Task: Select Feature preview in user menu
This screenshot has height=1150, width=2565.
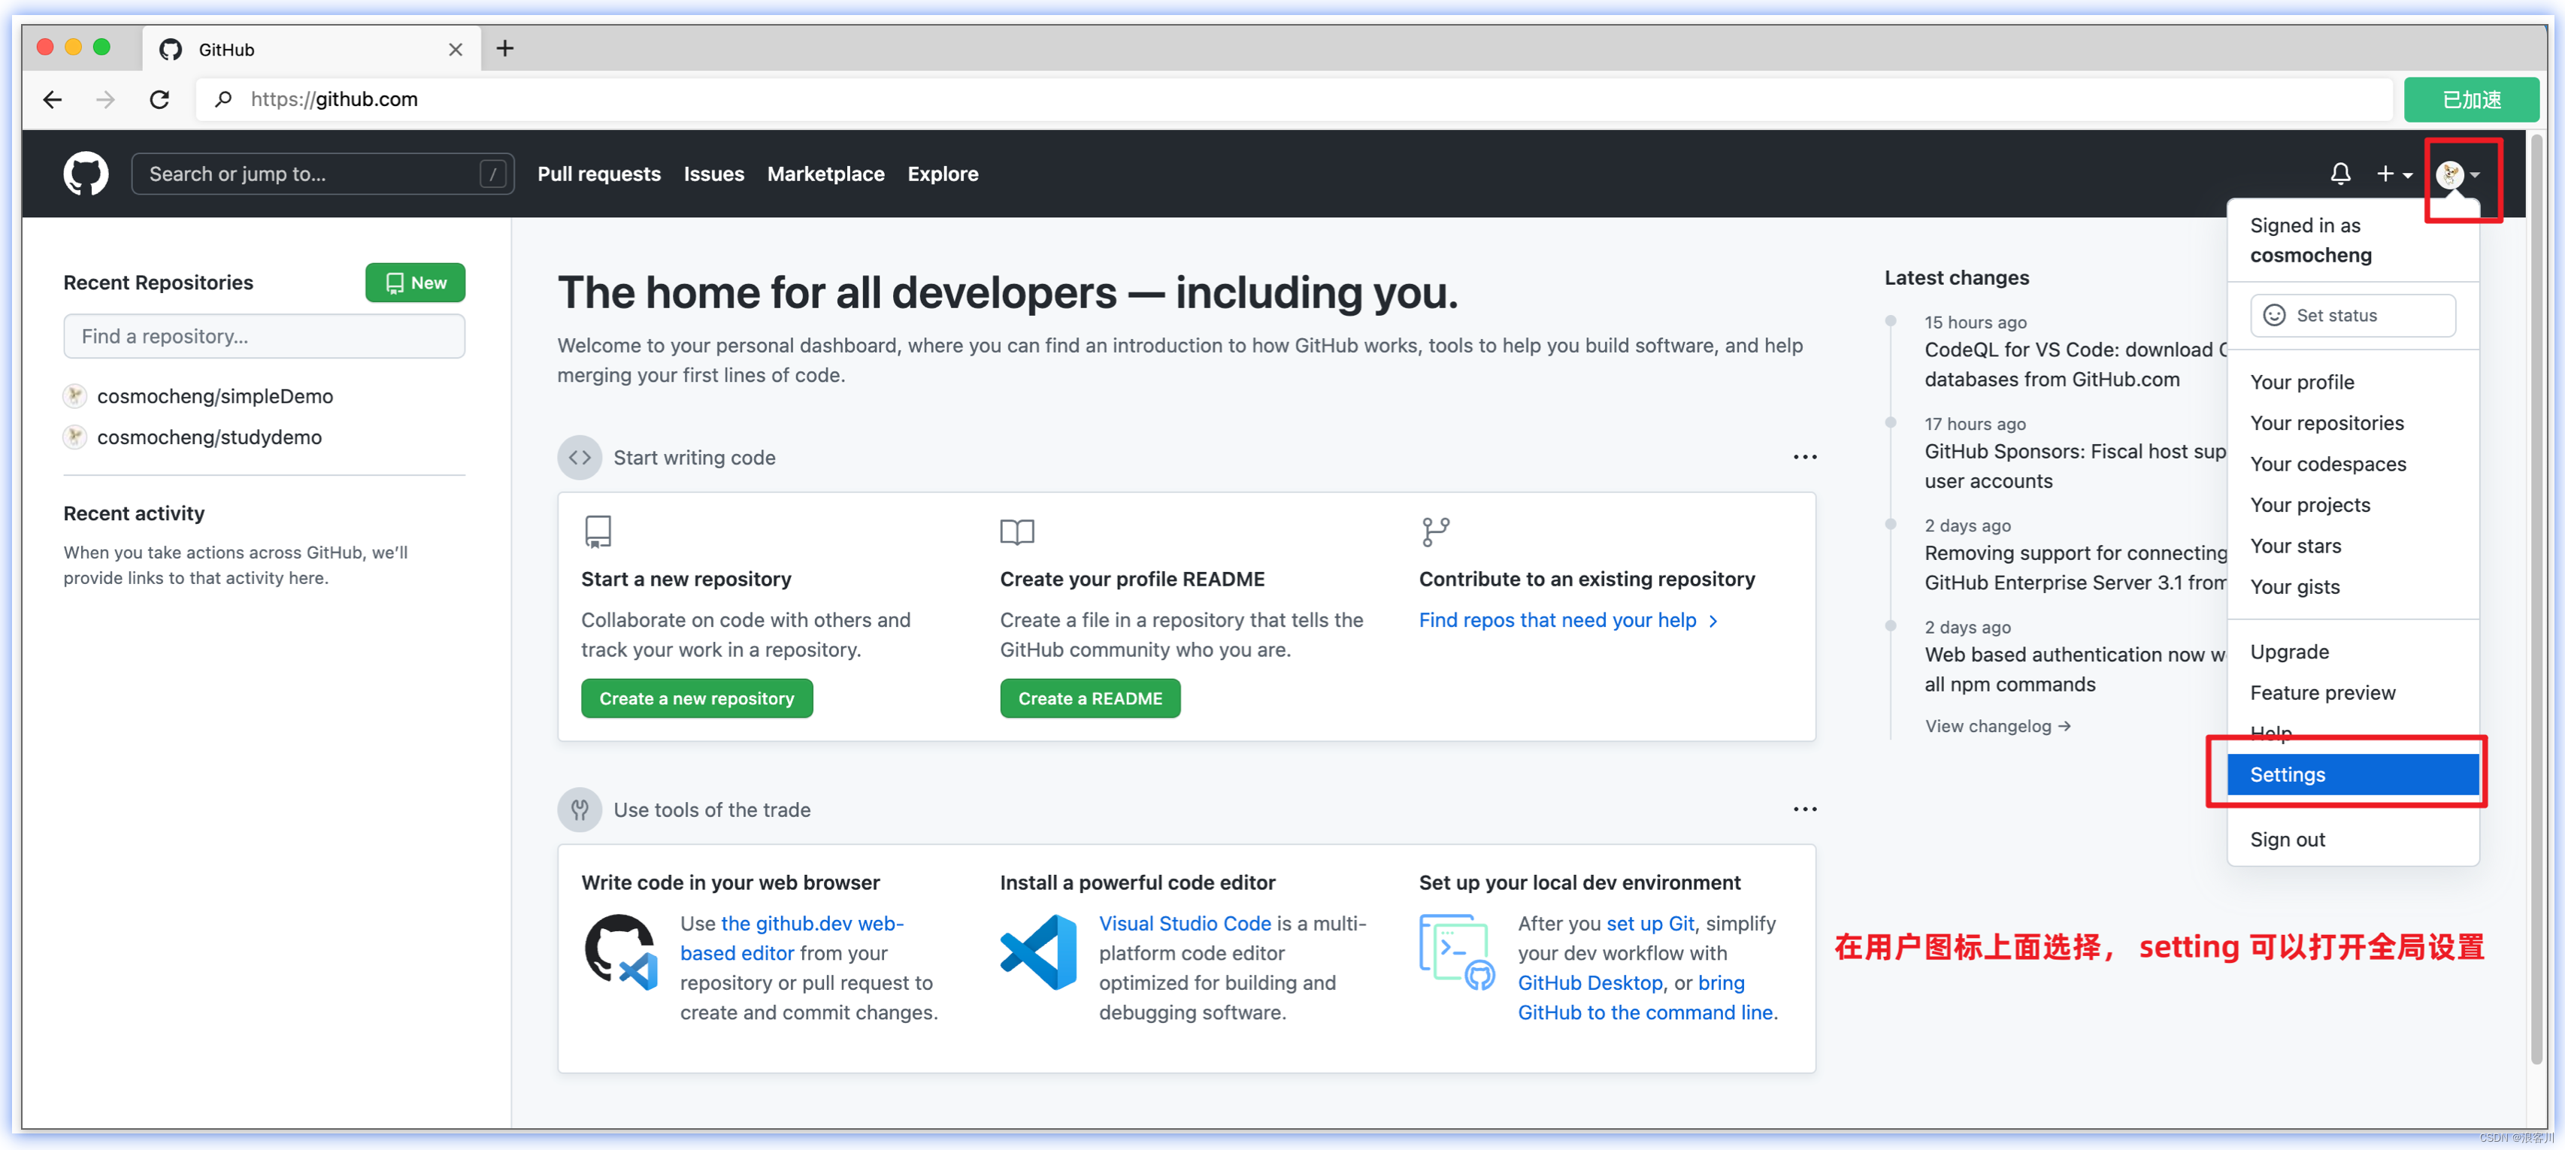Action: coord(2352,693)
